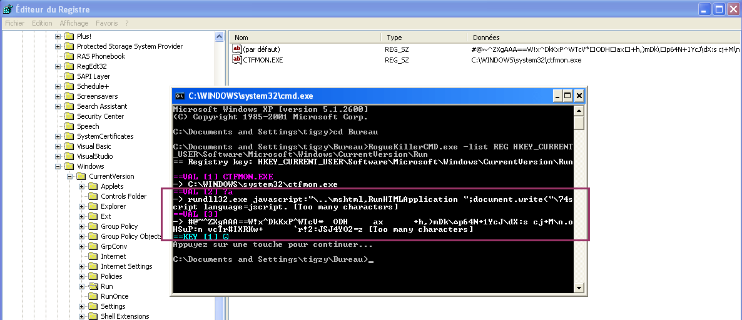The image size is (742, 320).
Task: Collapse the CurrentVersion tree node
Action: (x=70, y=176)
